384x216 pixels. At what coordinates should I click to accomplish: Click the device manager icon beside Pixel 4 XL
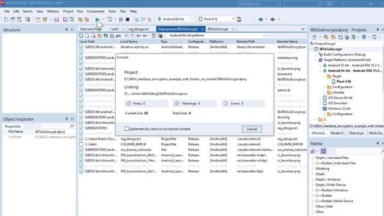(239, 19)
